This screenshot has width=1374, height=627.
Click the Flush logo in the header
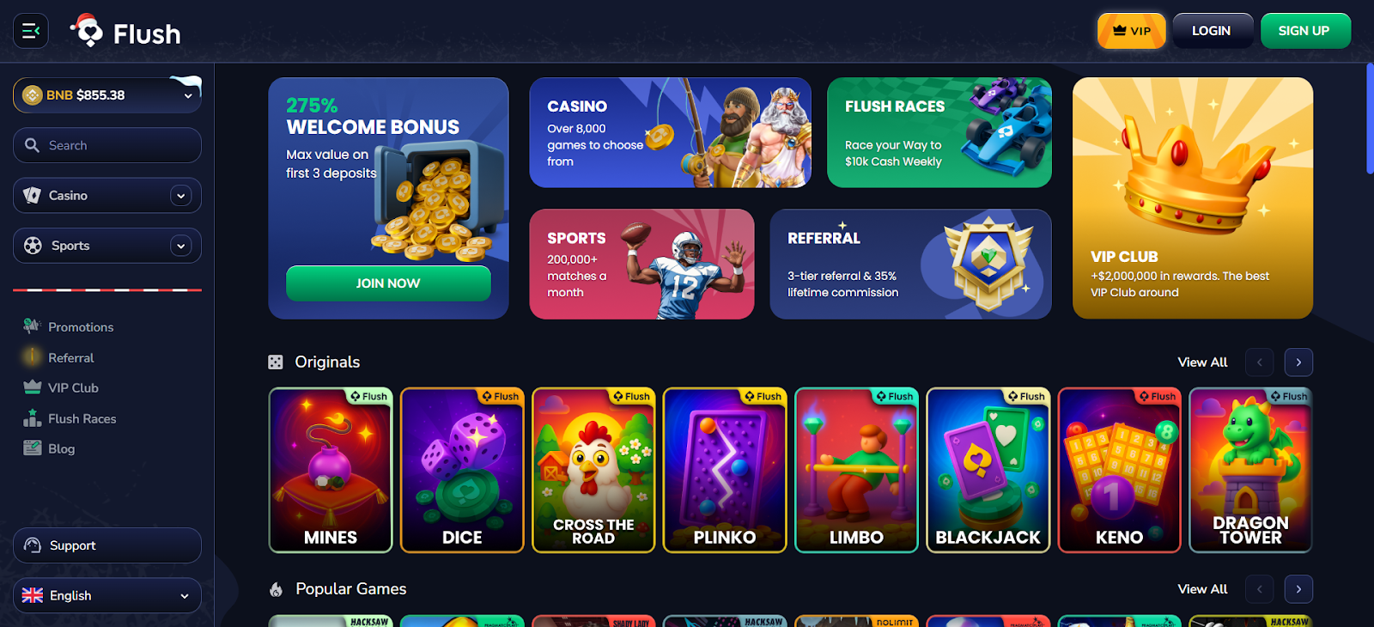point(125,32)
